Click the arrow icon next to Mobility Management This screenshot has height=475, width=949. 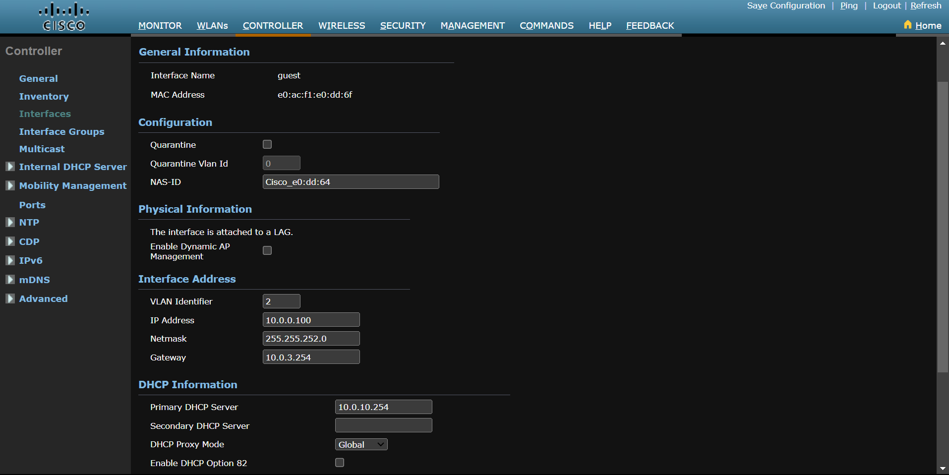coord(9,185)
